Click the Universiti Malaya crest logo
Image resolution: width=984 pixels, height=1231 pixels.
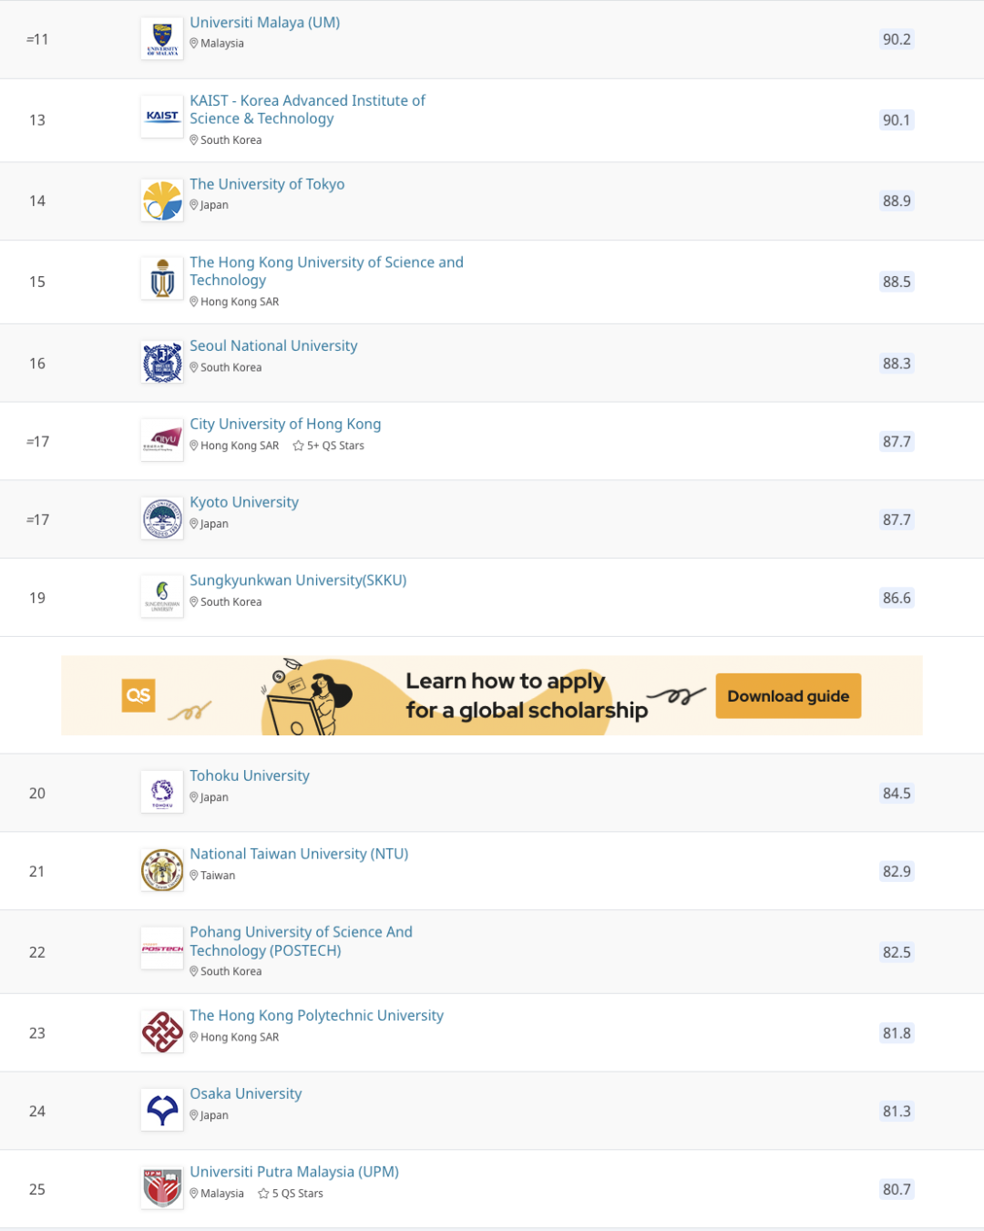click(x=162, y=39)
